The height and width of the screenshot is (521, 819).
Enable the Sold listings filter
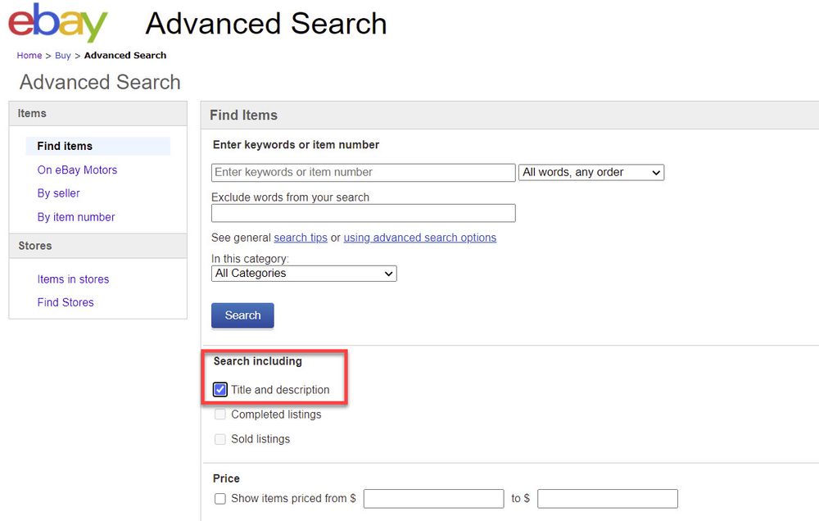coord(219,439)
